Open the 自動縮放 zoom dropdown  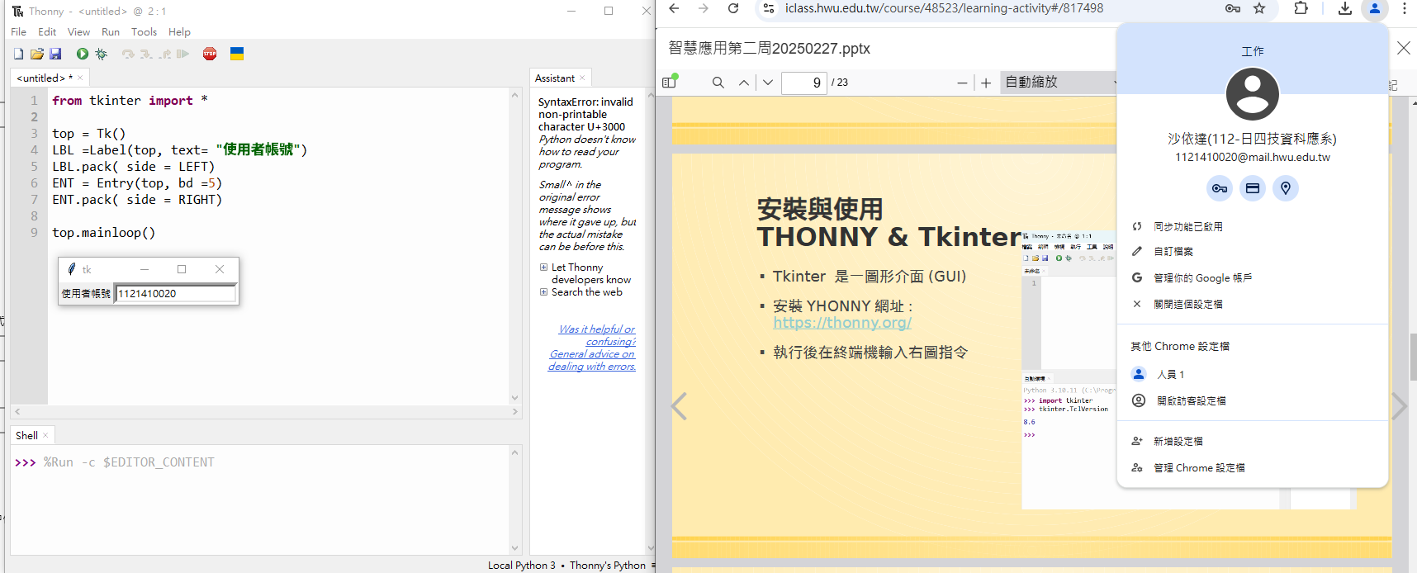click(1059, 83)
